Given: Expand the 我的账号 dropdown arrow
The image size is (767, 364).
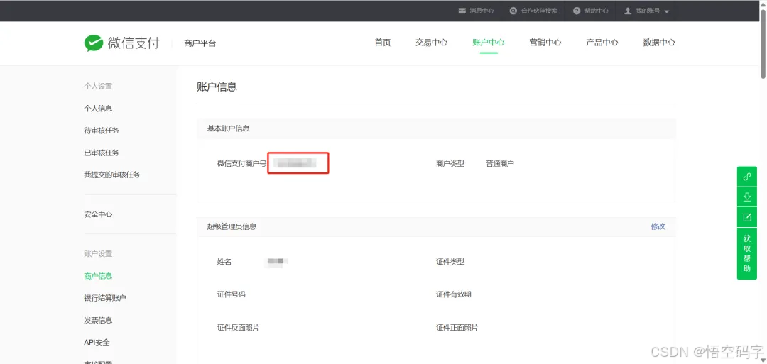Looking at the screenshot, I should click(666, 11).
